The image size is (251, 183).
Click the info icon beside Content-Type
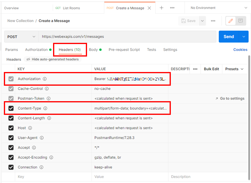click(45, 108)
